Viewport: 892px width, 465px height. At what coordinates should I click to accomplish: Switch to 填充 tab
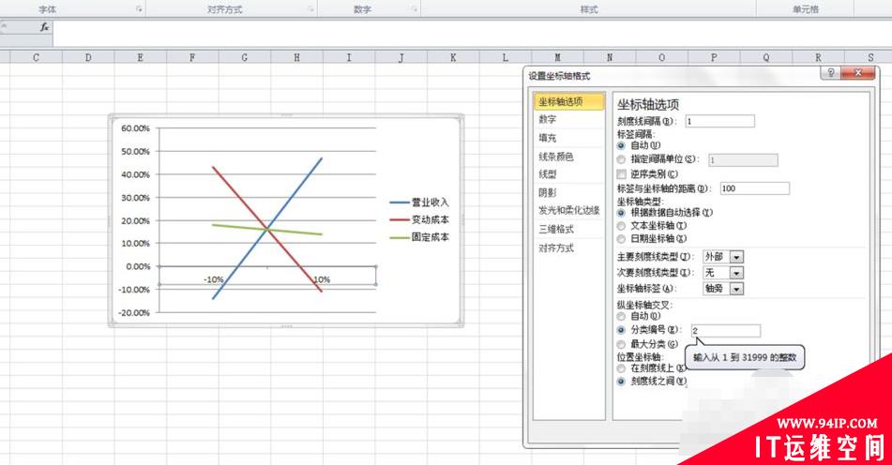pyautogui.click(x=569, y=138)
